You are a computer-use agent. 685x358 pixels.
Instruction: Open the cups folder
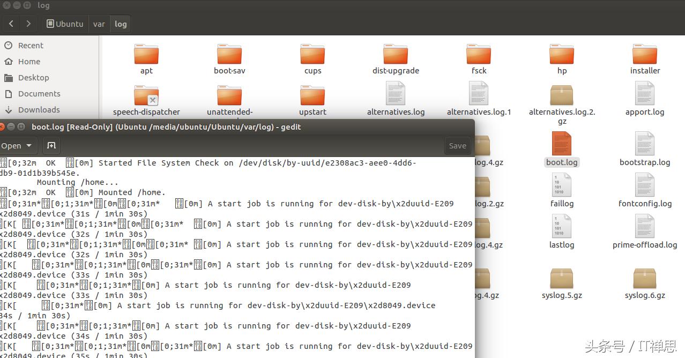[312, 56]
